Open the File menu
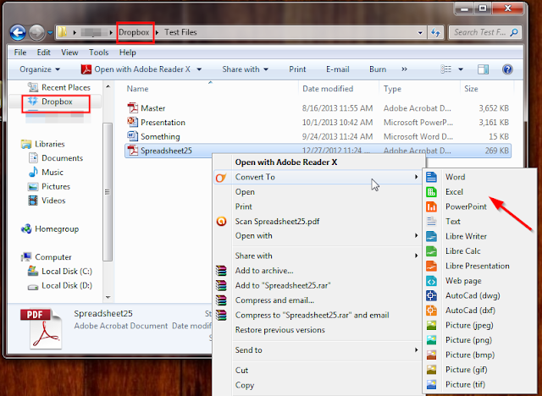 pyautogui.click(x=20, y=52)
